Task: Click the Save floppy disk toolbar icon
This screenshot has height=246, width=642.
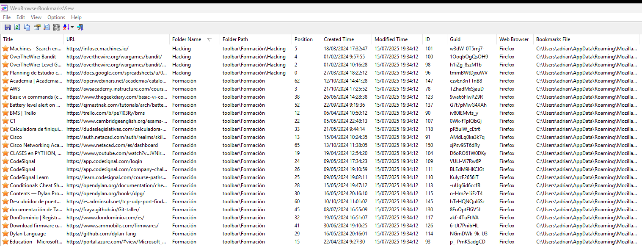Action: pos(8,27)
